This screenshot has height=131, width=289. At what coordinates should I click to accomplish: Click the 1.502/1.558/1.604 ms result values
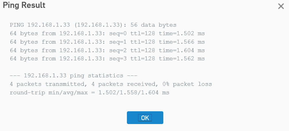134,92
